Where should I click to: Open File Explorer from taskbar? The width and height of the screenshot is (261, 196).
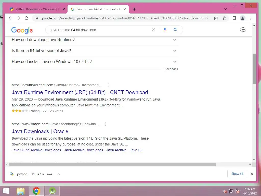[x=21, y=191]
